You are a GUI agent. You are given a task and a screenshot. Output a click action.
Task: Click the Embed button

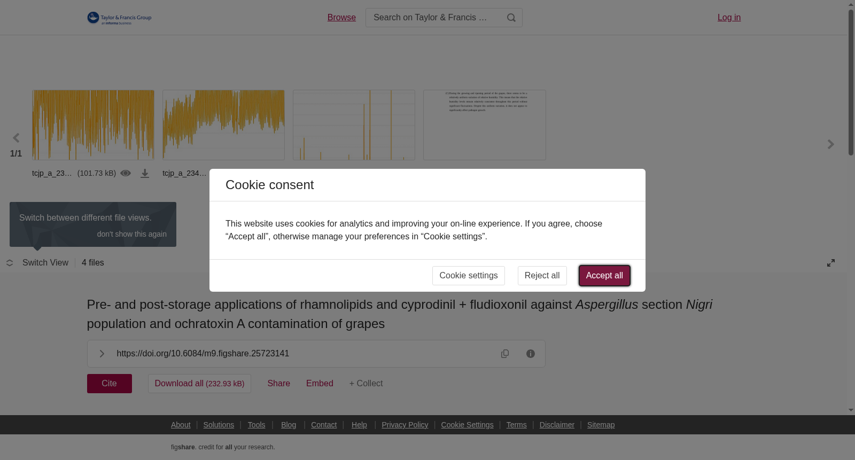coord(320,384)
